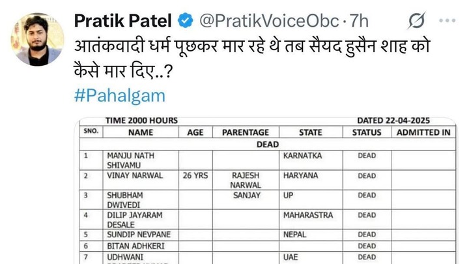
Task: Click the TIME 2000 HOURS heading
Action: [x=141, y=121]
